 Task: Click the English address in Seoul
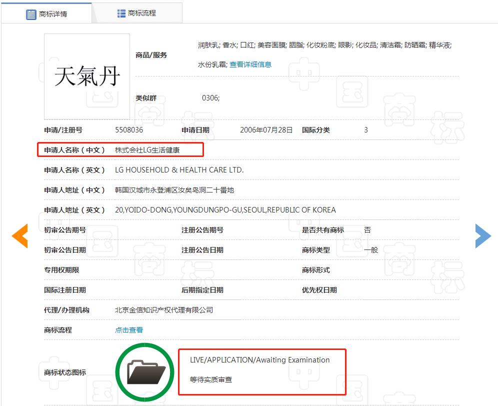coord(225,210)
